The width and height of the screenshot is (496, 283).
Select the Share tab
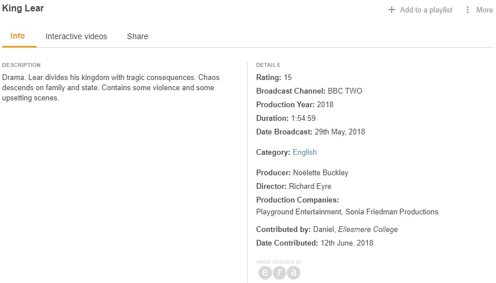tap(137, 36)
